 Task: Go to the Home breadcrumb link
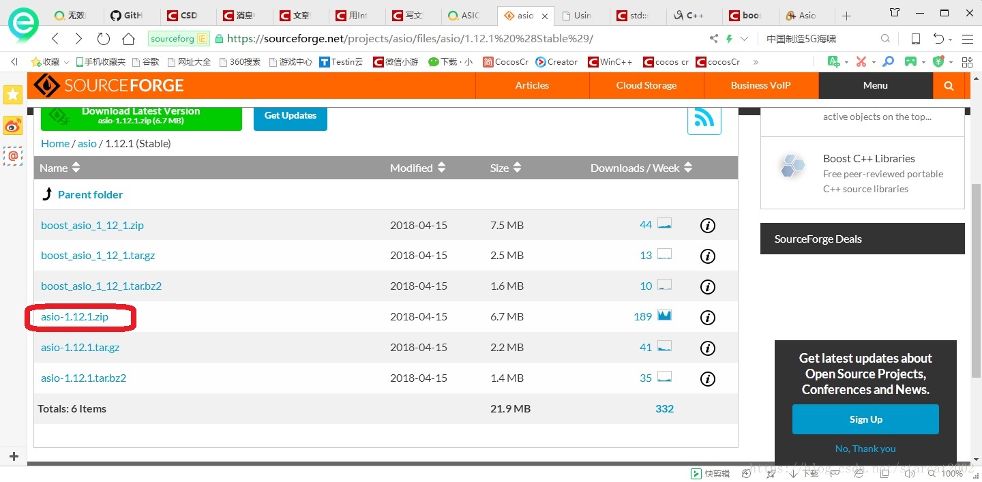click(55, 143)
